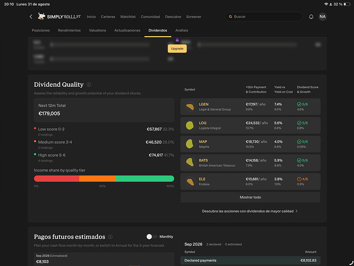Switch to the Actualizaciones tab

point(127,30)
